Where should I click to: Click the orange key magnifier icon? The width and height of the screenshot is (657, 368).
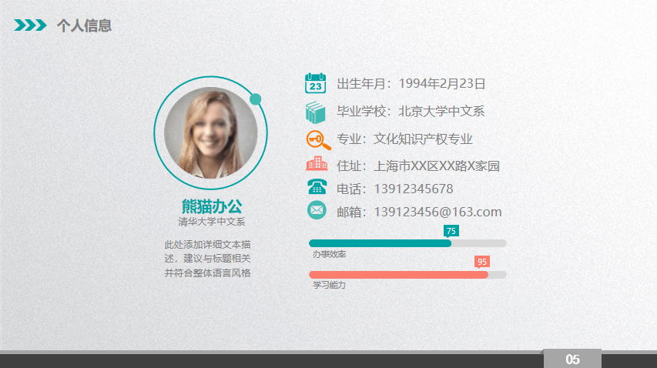[318, 140]
